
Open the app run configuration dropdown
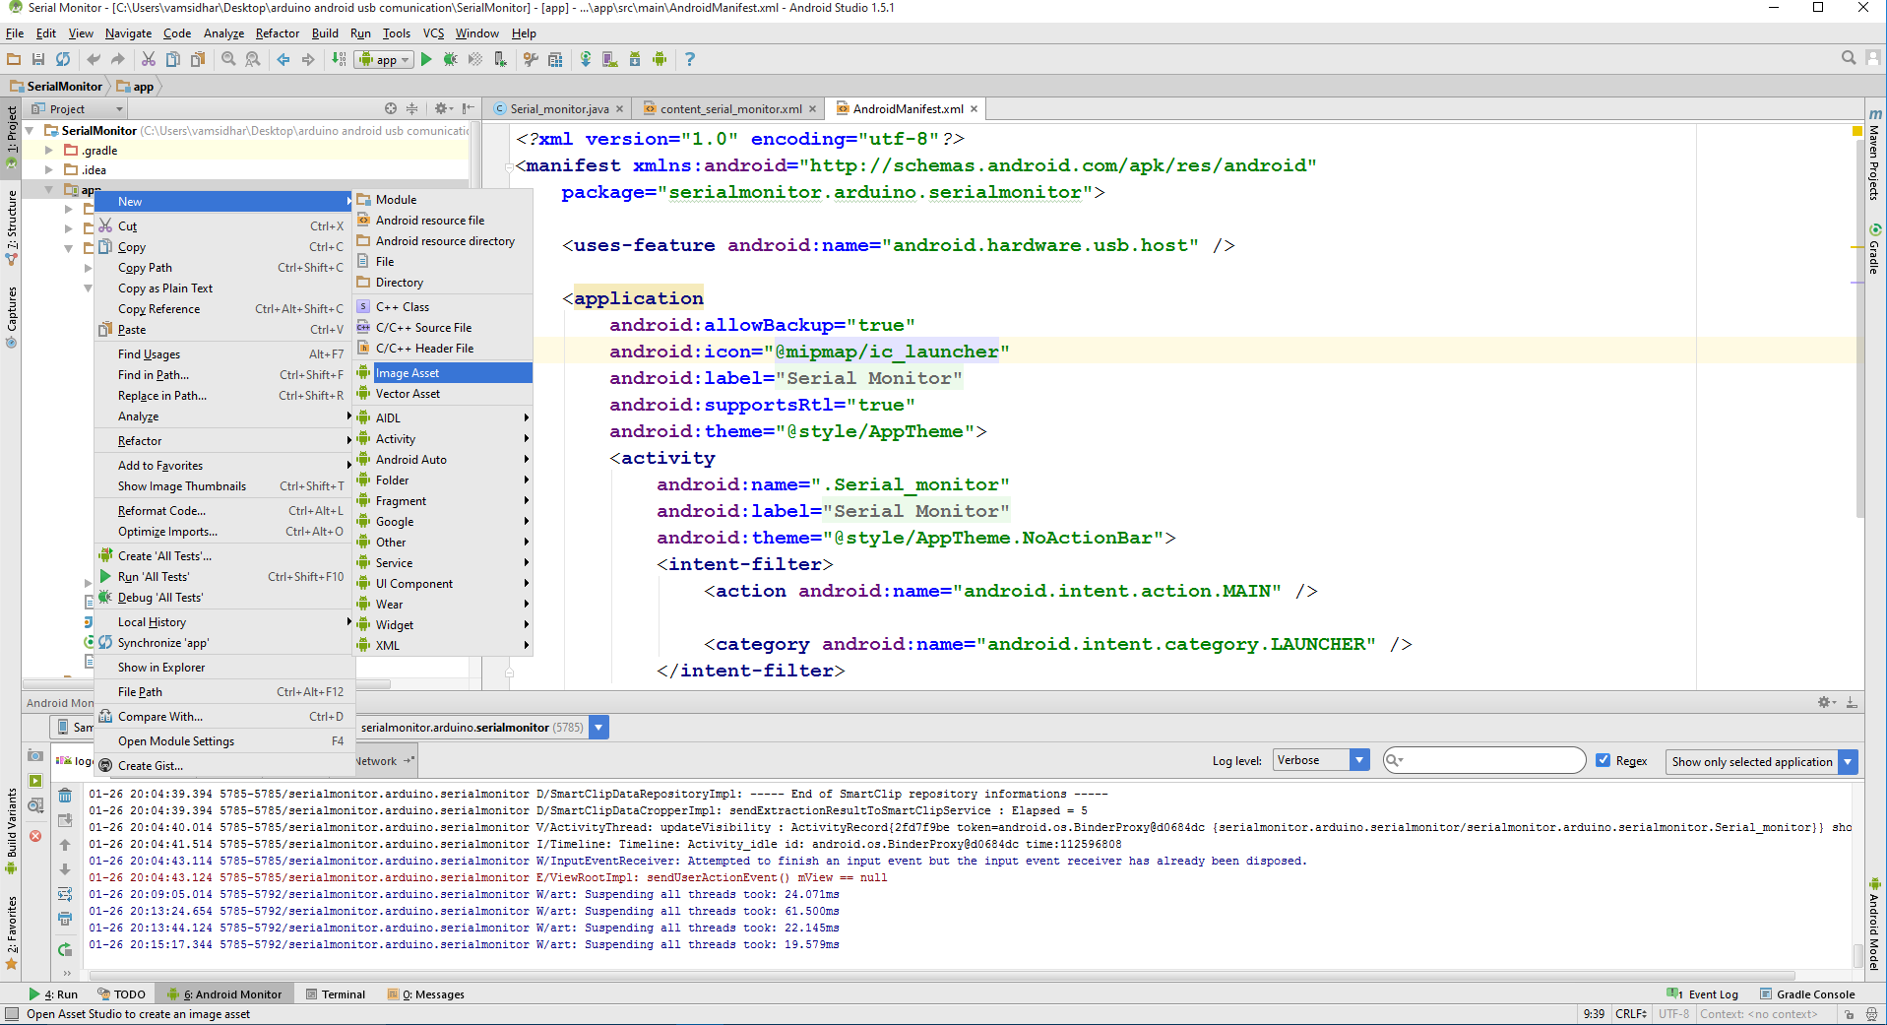pos(385,60)
